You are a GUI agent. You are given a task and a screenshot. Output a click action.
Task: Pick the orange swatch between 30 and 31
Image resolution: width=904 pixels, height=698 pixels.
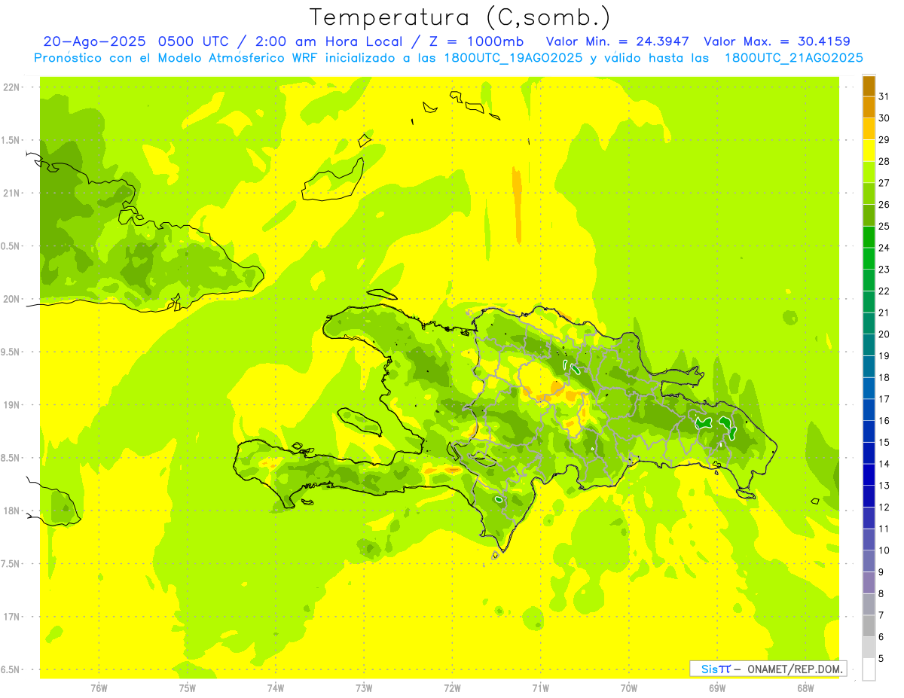click(x=869, y=107)
